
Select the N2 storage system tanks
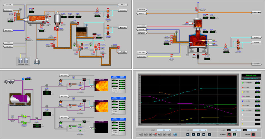pos(23,60)
